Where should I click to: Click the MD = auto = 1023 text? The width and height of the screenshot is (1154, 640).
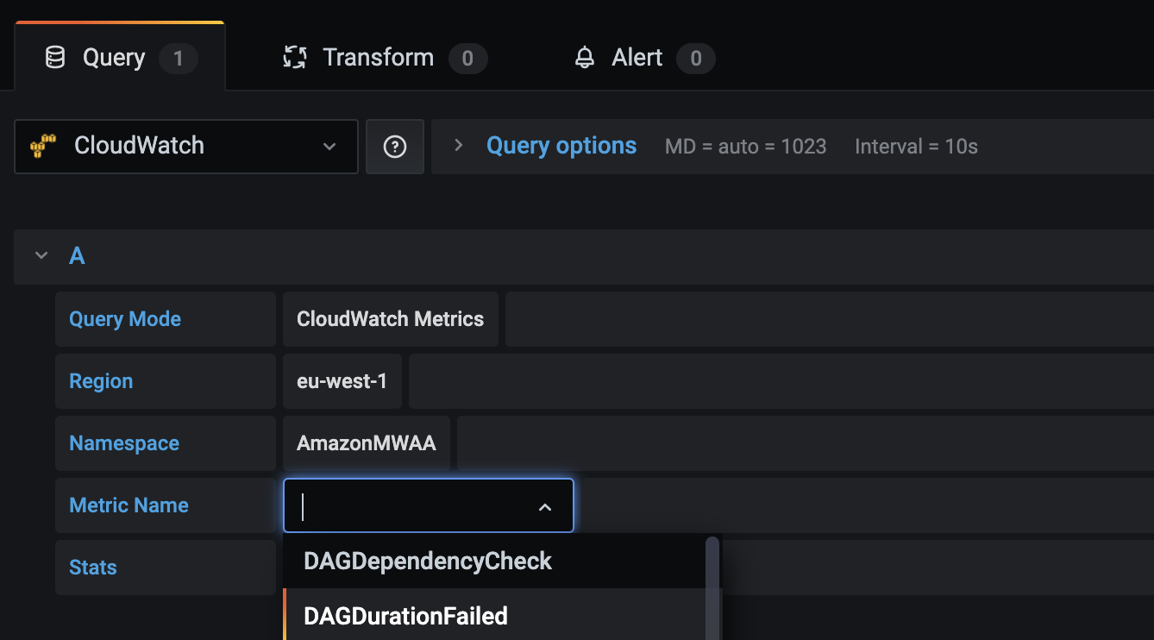[746, 147]
